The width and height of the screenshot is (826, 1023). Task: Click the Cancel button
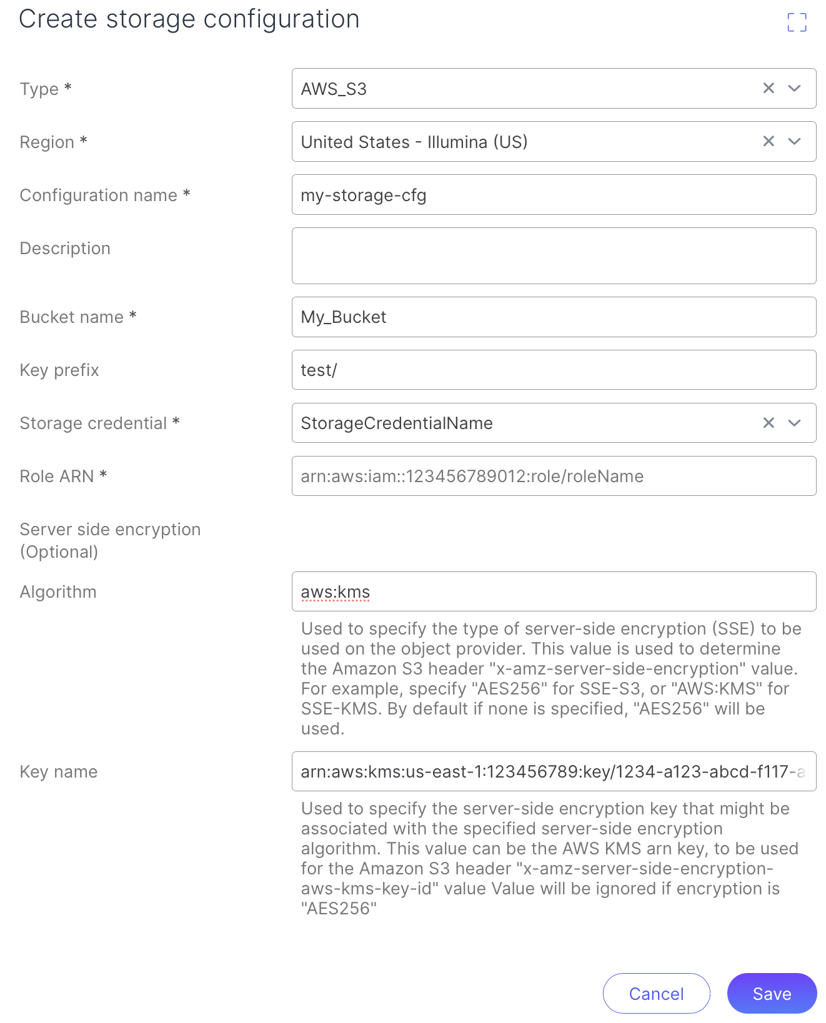point(656,993)
